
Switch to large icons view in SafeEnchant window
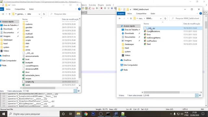tap(200, 95)
